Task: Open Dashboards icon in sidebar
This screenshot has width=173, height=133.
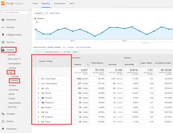Action: (3, 20)
